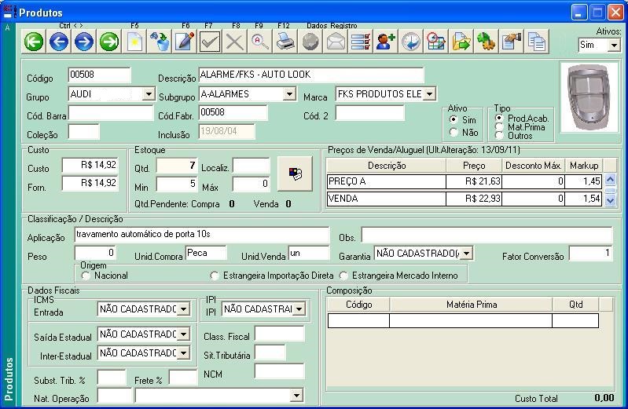Select the 'Não' radio under Ativo
The image size is (628, 409).
[x=454, y=133]
